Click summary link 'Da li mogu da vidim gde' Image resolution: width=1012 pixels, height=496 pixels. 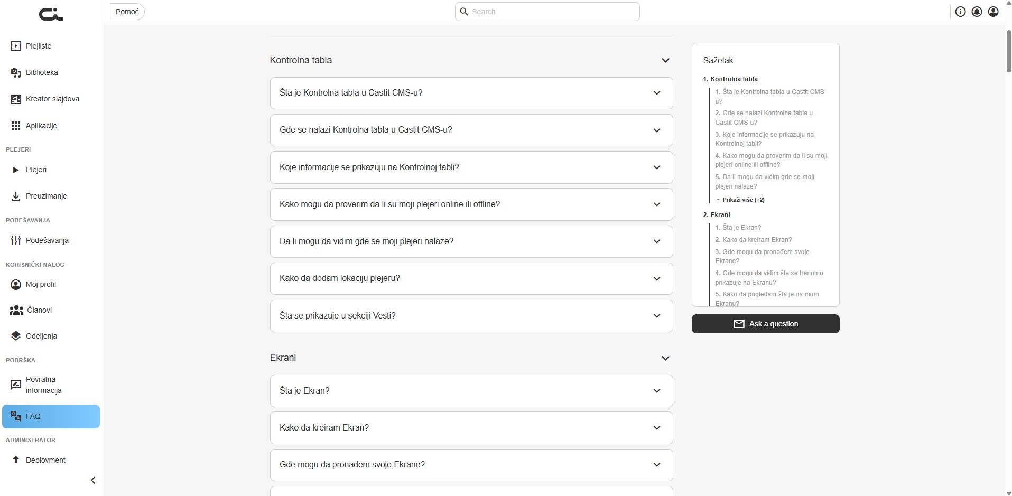(x=765, y=182)
